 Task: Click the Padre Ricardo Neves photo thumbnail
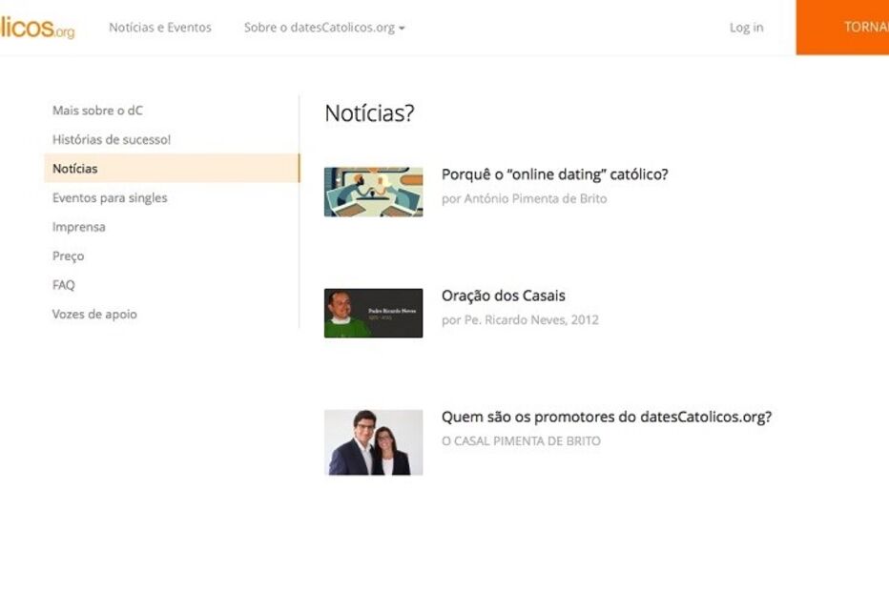[x=374, y=314]
